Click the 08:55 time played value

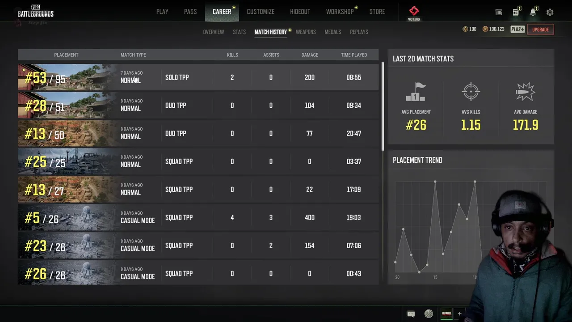pyautogui.click(x=353, y=77)
